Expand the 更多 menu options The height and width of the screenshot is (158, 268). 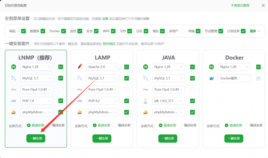255,31
